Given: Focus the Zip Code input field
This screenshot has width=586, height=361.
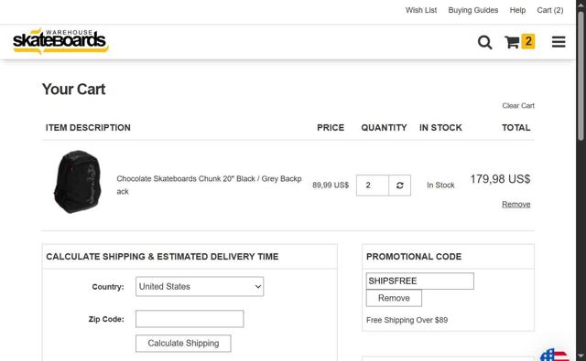Looking at the screenshot, I should 190,319.
